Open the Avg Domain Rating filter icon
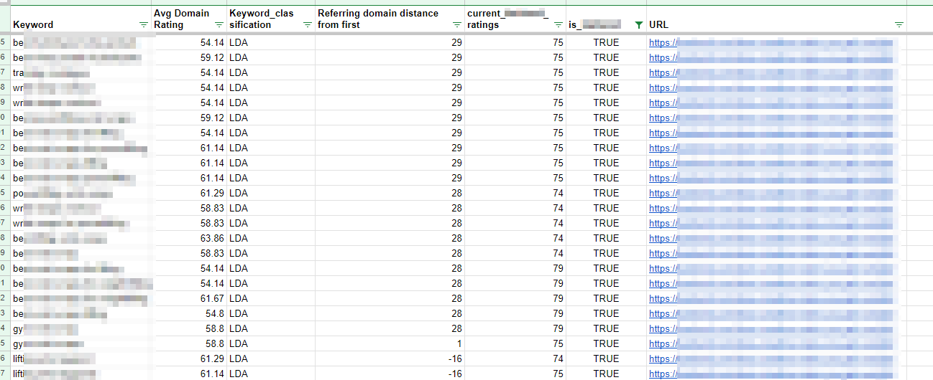Viewport: 933px width, 380px height. [219, 25]
